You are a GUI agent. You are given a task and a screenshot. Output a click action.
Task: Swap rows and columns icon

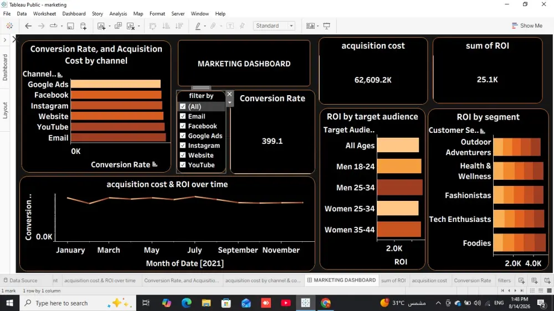coord(153,26)
